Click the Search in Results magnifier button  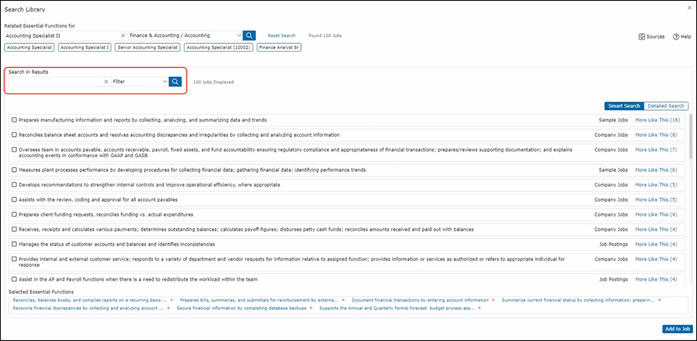point(176,81)
